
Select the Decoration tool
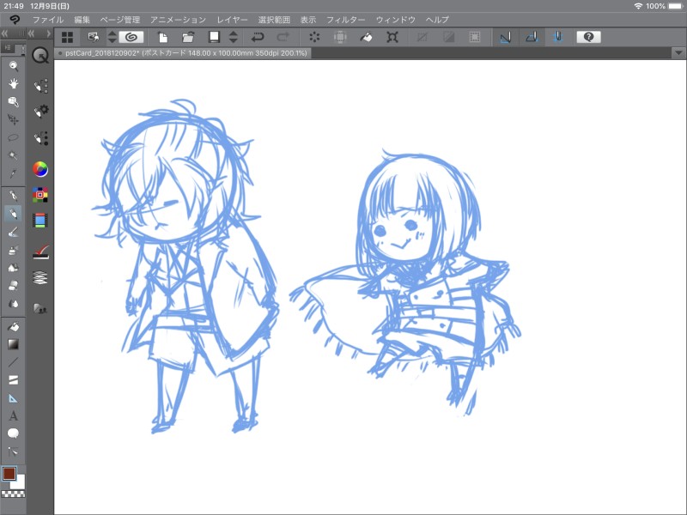coord(14,268)
